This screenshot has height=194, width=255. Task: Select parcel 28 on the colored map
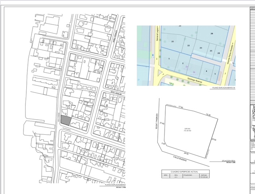pyautogui.click(x=212, y=33)
